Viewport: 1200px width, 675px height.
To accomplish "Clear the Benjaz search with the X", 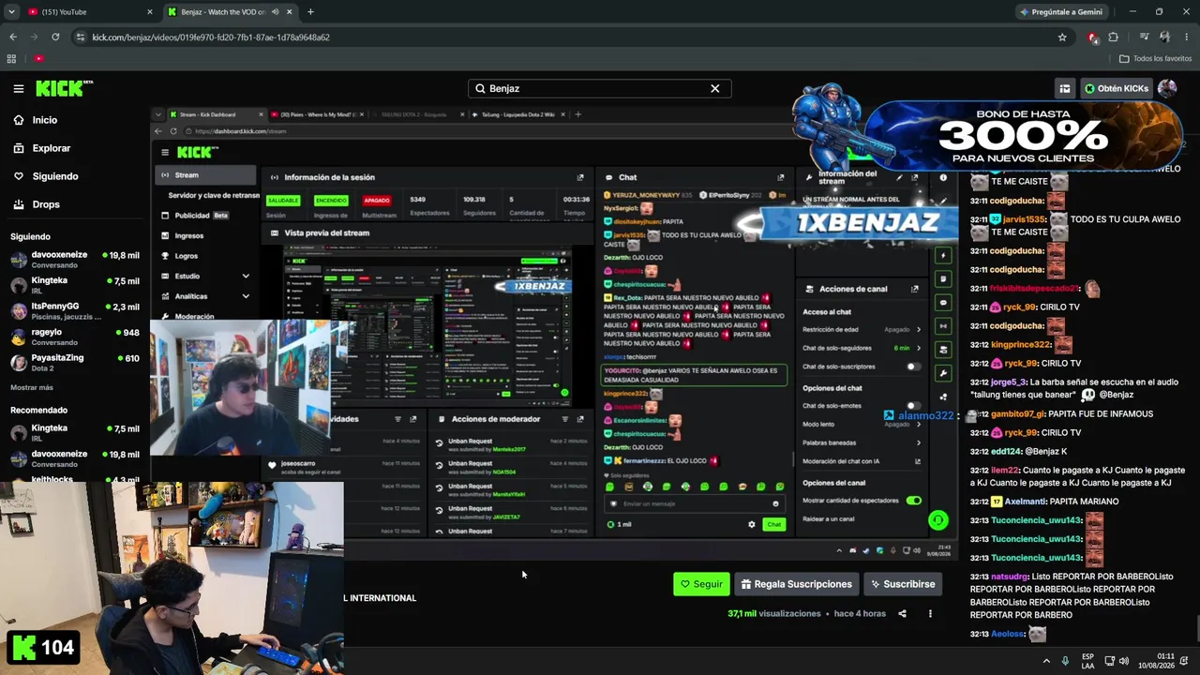I will point(714,88).
